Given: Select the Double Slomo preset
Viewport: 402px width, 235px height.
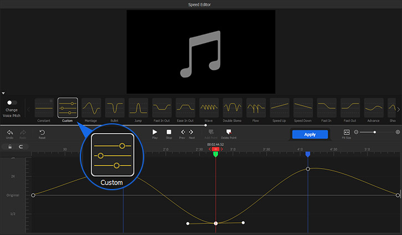Looking at the screenshot, I should click(x=232, y=108).
